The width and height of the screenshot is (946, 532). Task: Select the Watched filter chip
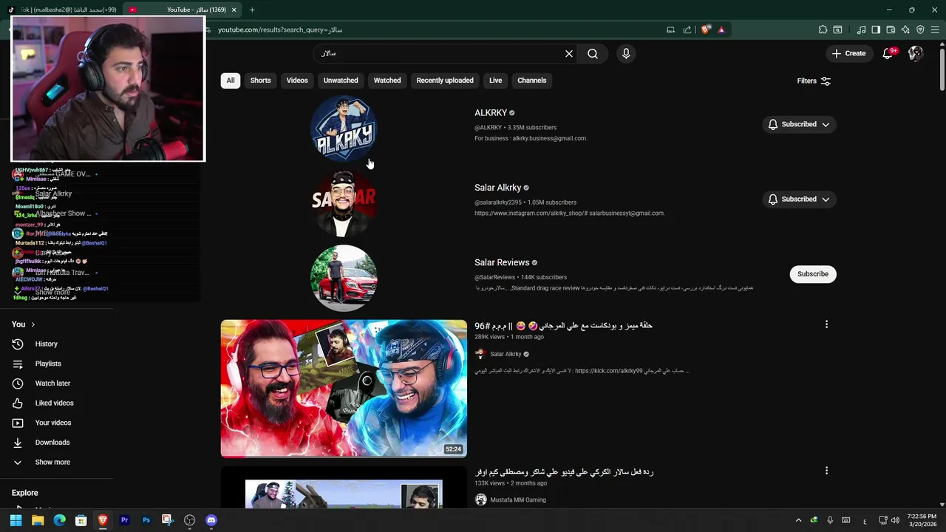click(387, 81)
